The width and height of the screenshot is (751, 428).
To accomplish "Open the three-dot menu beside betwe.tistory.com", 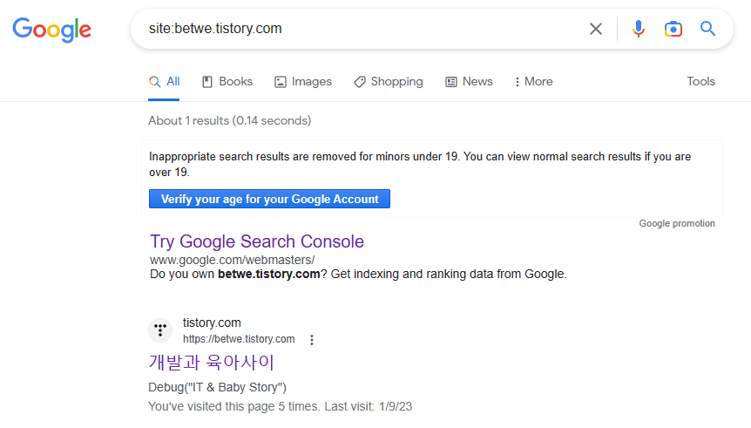I will (x=312, y=340).
